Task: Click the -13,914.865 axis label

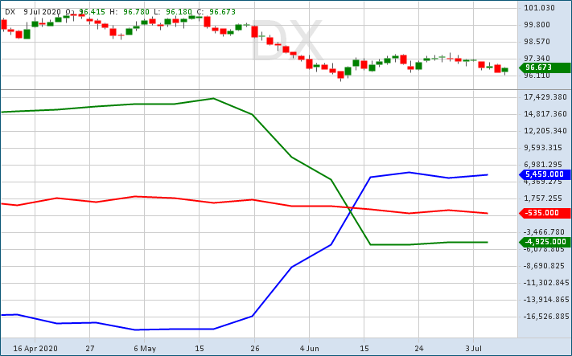Action: [546, 300]
